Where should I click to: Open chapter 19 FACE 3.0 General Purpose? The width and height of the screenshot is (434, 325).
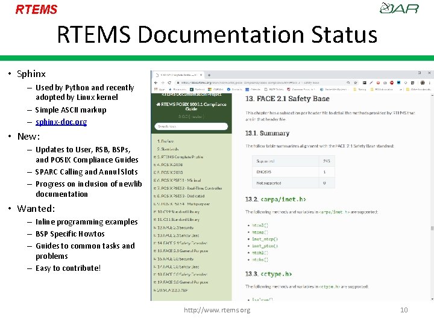(183, 282)
